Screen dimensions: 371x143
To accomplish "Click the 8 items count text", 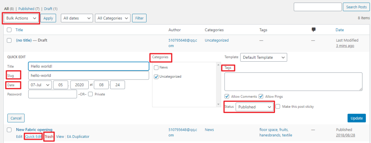I will (364, 18).
